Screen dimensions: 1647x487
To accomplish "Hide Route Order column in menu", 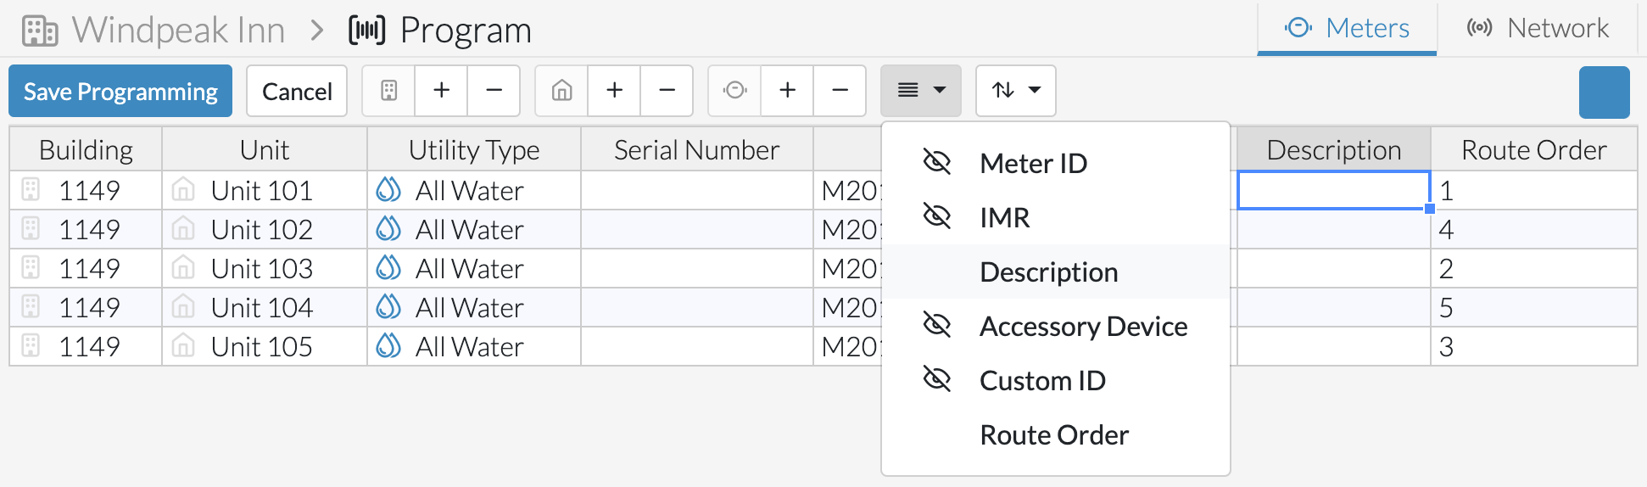I will tap(1056, 434).
